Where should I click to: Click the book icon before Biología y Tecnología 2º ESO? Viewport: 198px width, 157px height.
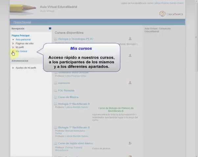pos(56,39)
